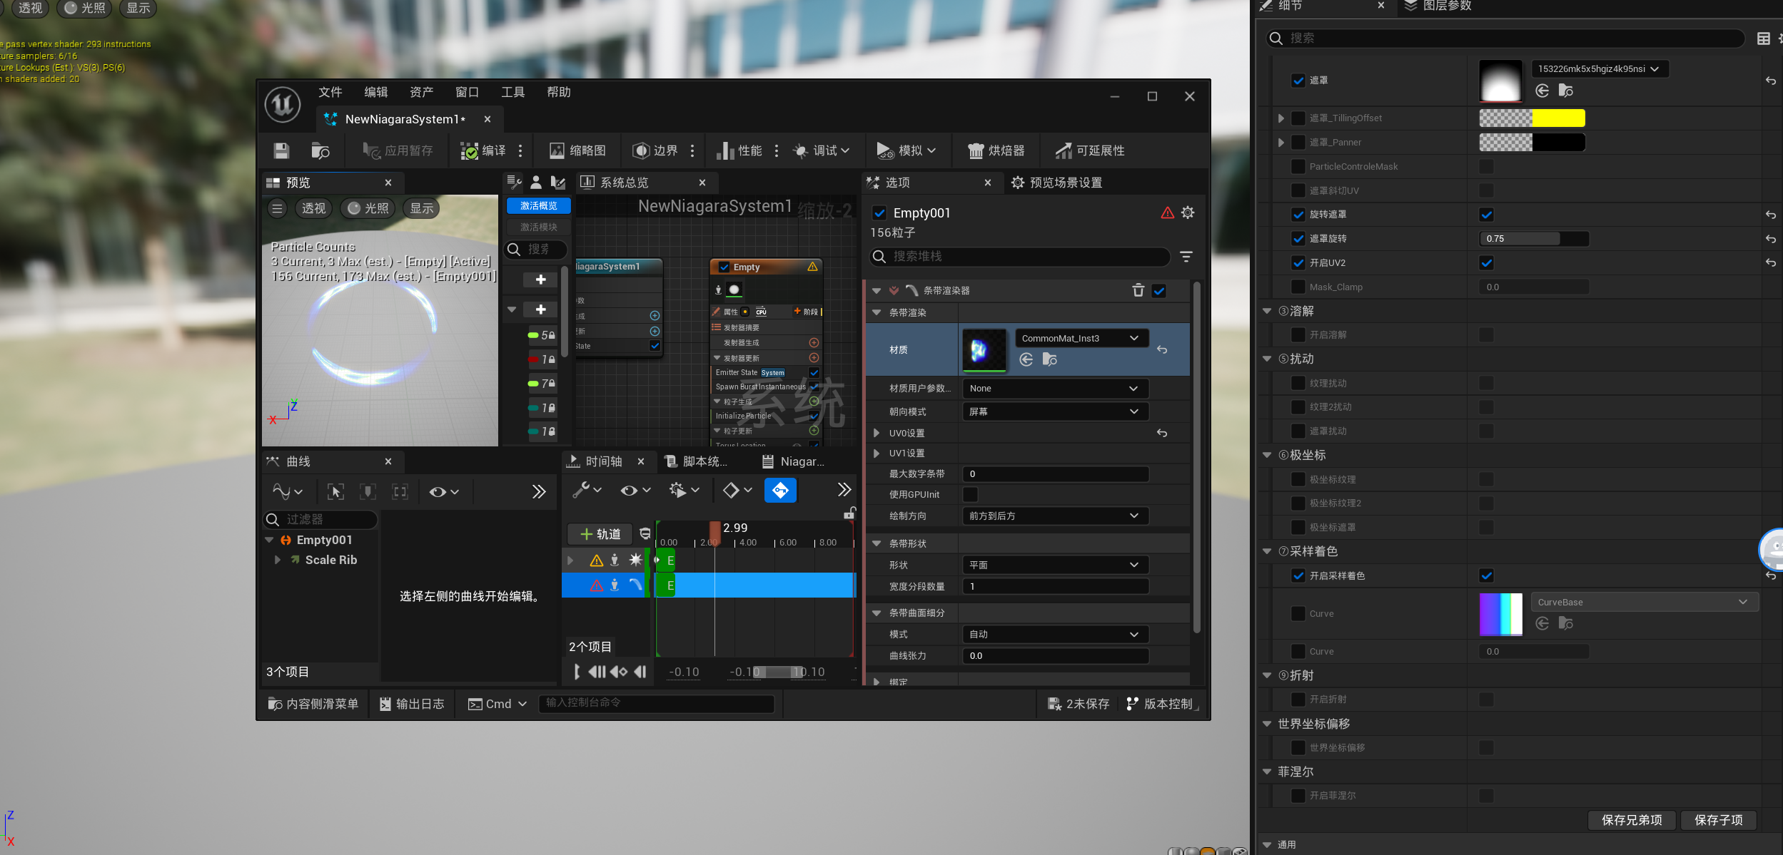Collapse the ⑤扰动 section
The width and height of the screenshot is (1783, 855).
[x=1267, y=359]
